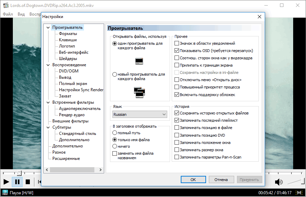This screenshot has width=306, height=197.
Task: Collapse the Воспроизведение tree node
Action: [48, 65]
